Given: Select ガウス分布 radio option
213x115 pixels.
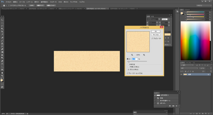Looking at the screenshot, I should pyautogui.click(x=129, y=70).
